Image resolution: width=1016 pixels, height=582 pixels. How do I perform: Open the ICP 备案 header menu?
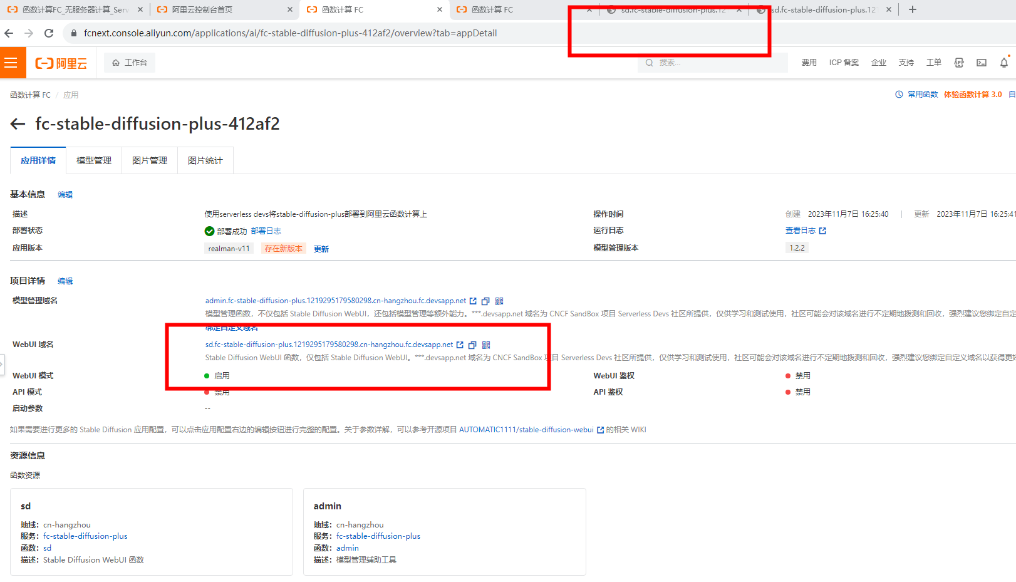click(844, 63)
